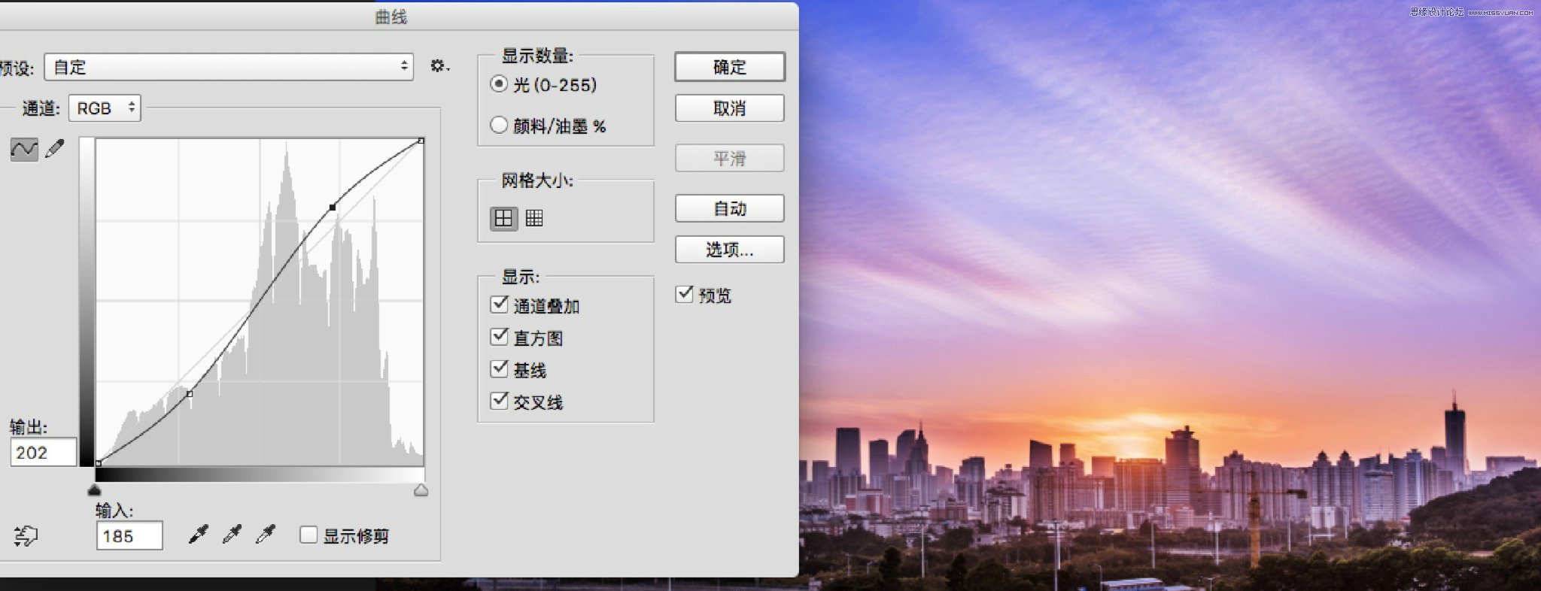
Task: Enable the 显示修剪 checkbox
Action: point(308,535)
